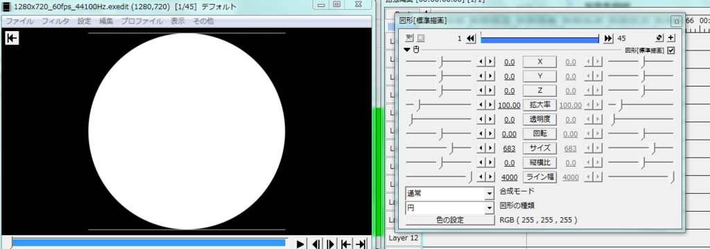Step back one frame in the main window
The height and width of the screenshot is (249, 710).
pyautogui.click(x=316, y=244)
